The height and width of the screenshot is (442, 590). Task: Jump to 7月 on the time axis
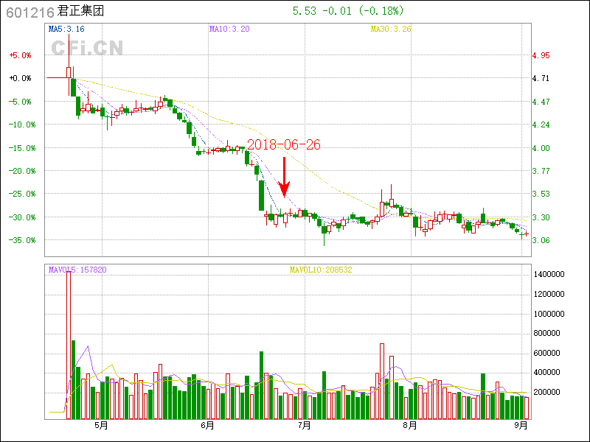click(304, 425)
